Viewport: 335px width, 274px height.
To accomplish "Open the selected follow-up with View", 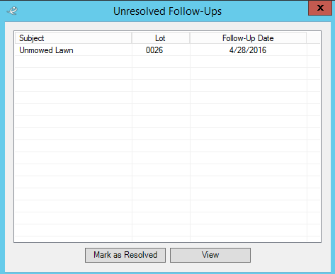I will coord(210,255).
